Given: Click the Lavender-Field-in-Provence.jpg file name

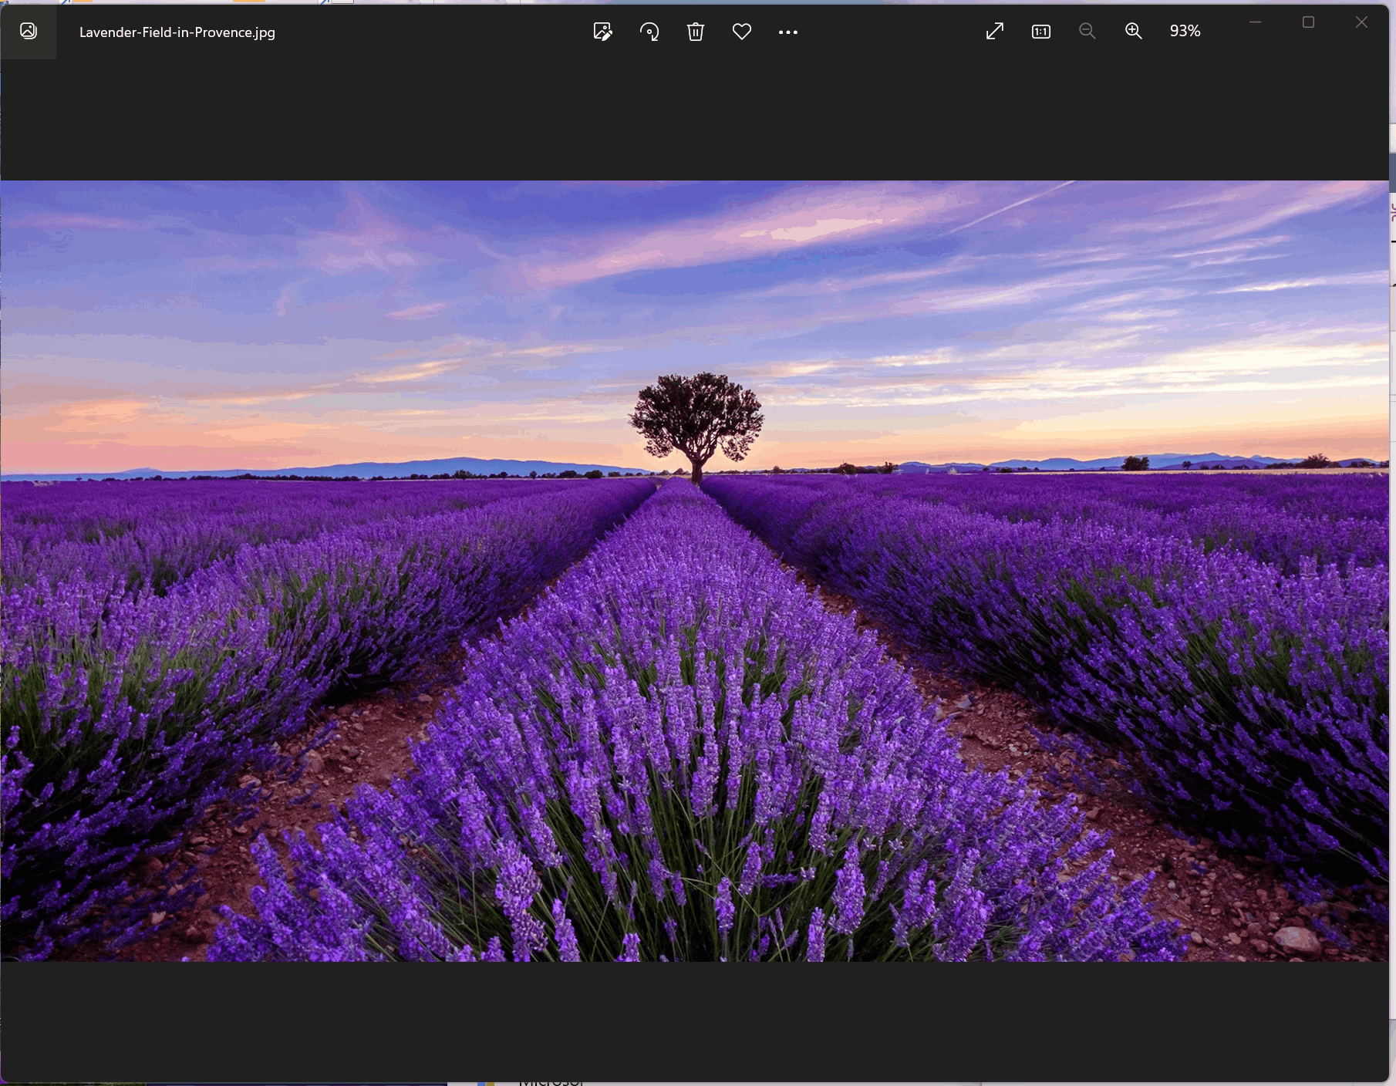Looking at the screenshot, I should click(x=177, y=32).
